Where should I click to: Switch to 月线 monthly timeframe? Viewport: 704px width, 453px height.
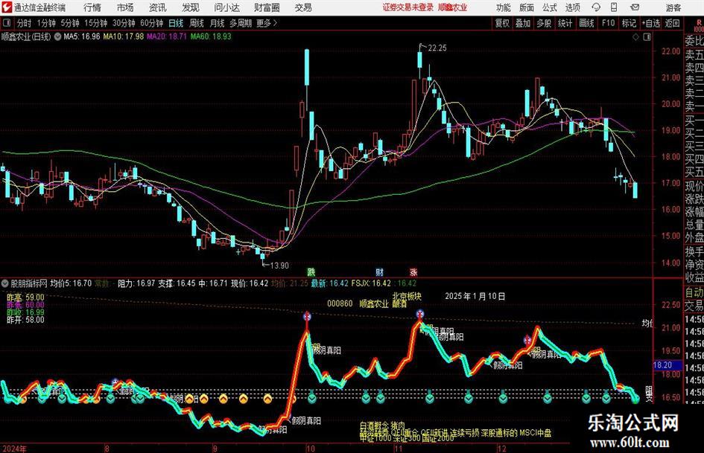217,23
